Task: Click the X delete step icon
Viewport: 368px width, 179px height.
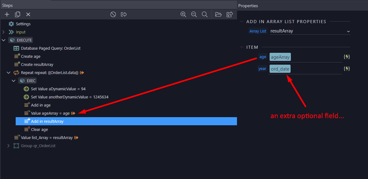Action: [28, 14]
